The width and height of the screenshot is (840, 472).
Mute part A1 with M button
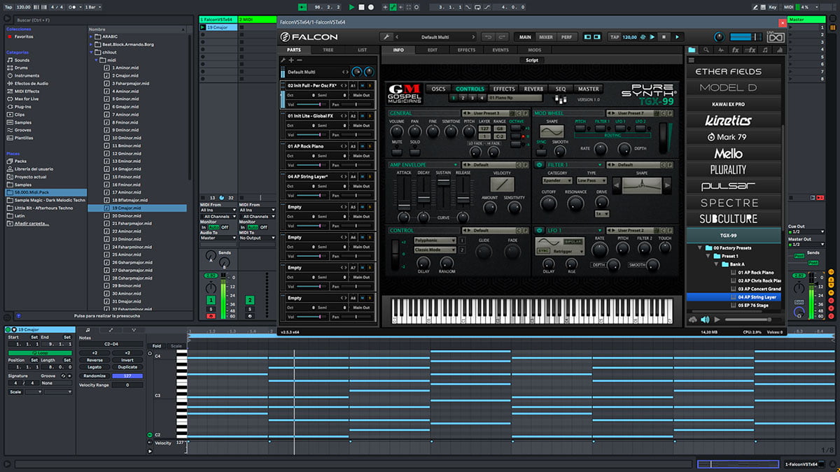(363, 85)
